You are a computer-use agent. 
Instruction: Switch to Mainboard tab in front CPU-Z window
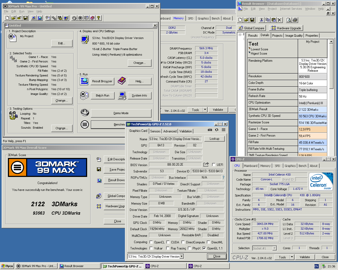(x=251, y=166)
